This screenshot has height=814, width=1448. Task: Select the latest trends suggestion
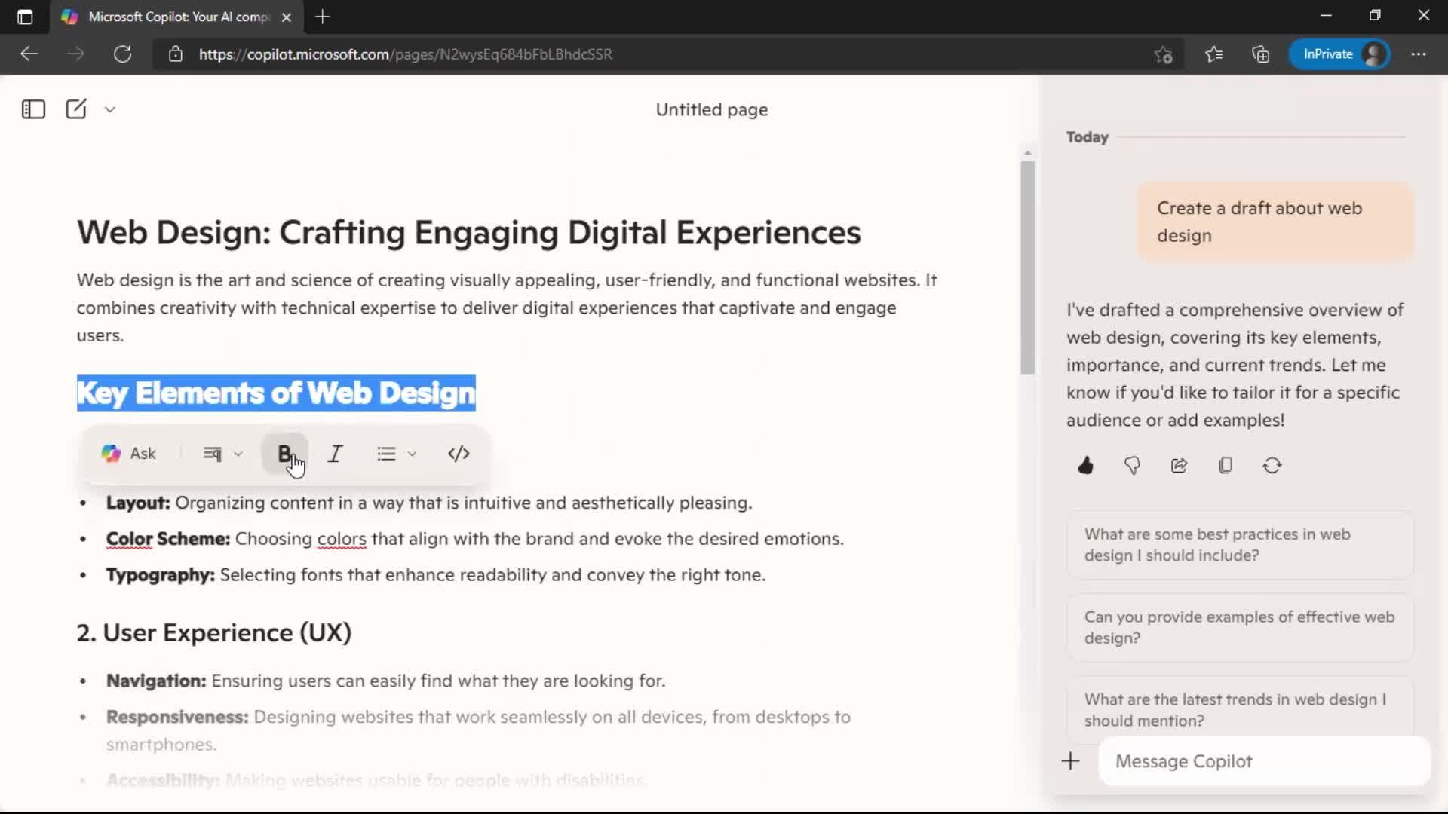coord(1240,708)
